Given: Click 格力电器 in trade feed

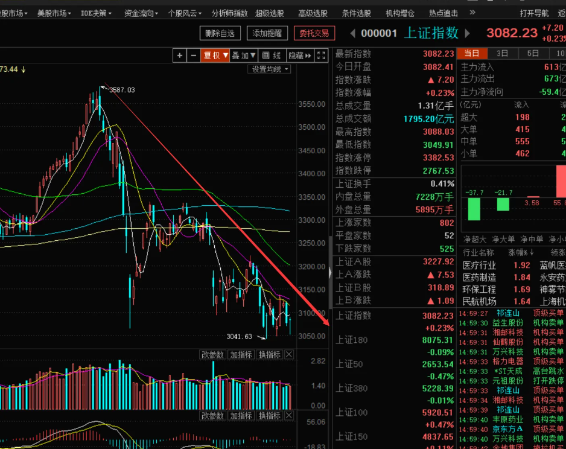Looking at the screenshot, I should [x=507, y=361].
